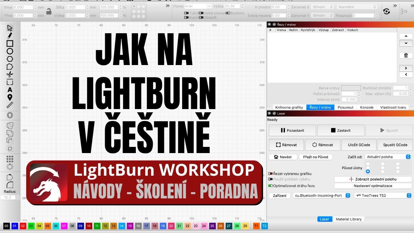This screenshot has width=414, height=233.
Task: Toggle Použít počátek výběru switch
Action: [x=270, y=179]
